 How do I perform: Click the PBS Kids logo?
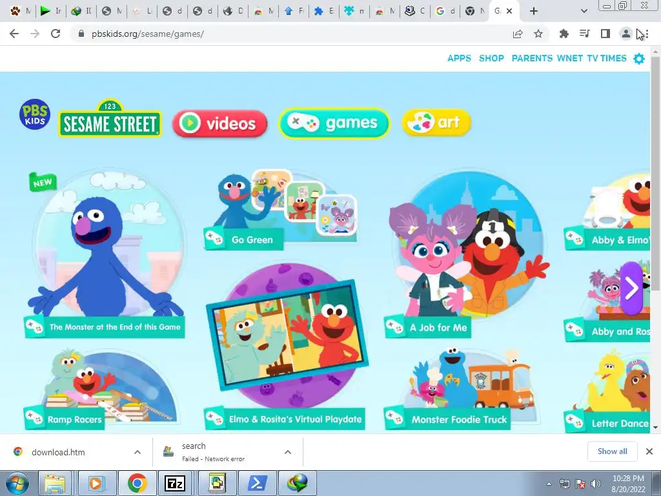(x=35, y=114)
